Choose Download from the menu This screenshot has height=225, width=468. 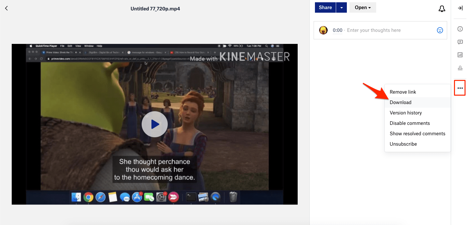(418, 102)
